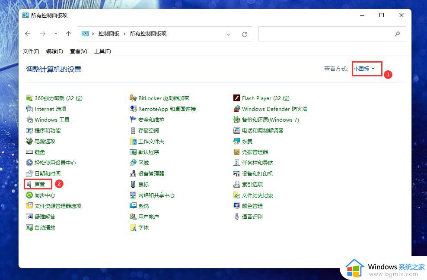Viewport: 427px width, 280px height.
Task: Open the 疑难解答 icon
Action: (29, 217)
